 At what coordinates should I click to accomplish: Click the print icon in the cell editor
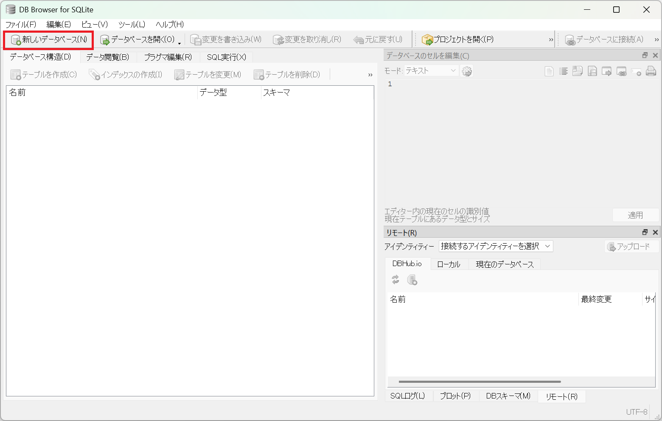651,71
